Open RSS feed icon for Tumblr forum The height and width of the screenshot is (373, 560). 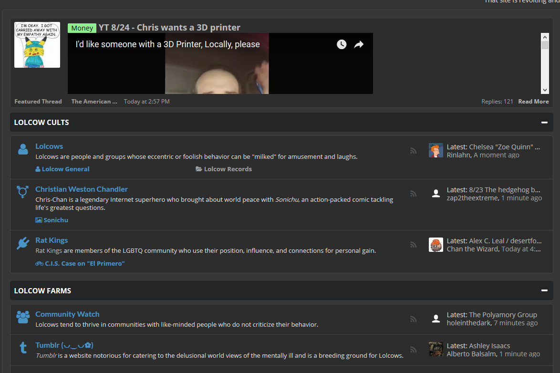coord(413,350)
